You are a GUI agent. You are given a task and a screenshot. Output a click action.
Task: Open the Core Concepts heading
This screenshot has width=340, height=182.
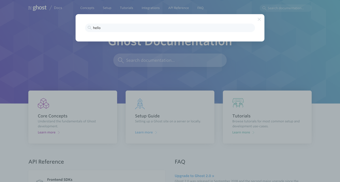(x=53, y=116)
